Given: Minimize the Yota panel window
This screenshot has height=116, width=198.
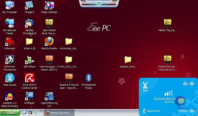Looking at the screenshot, I should [x=185, y=83].
